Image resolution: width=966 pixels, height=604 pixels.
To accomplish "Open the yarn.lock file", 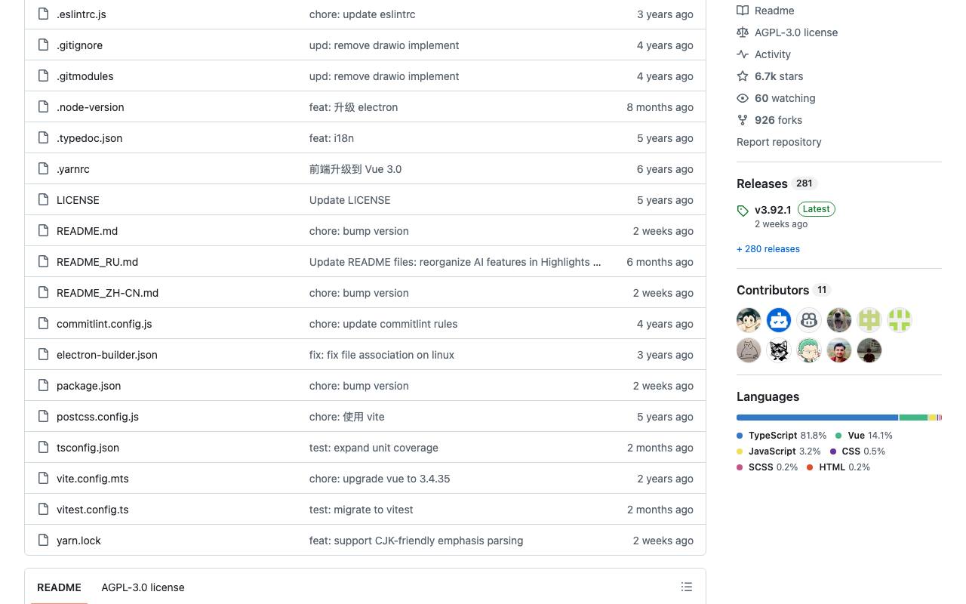I will [78, 541].
